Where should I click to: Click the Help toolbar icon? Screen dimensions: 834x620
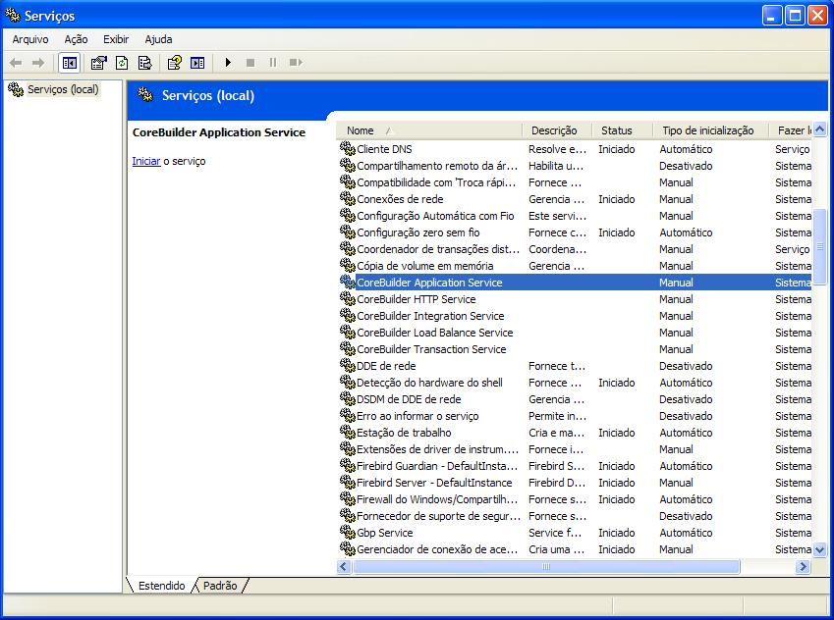[x=174, y=63]
